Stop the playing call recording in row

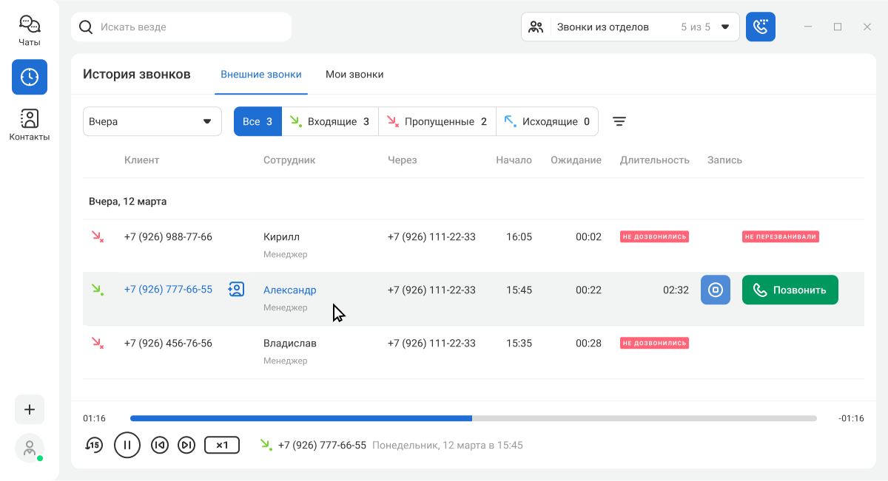click(x=715, y=290)
